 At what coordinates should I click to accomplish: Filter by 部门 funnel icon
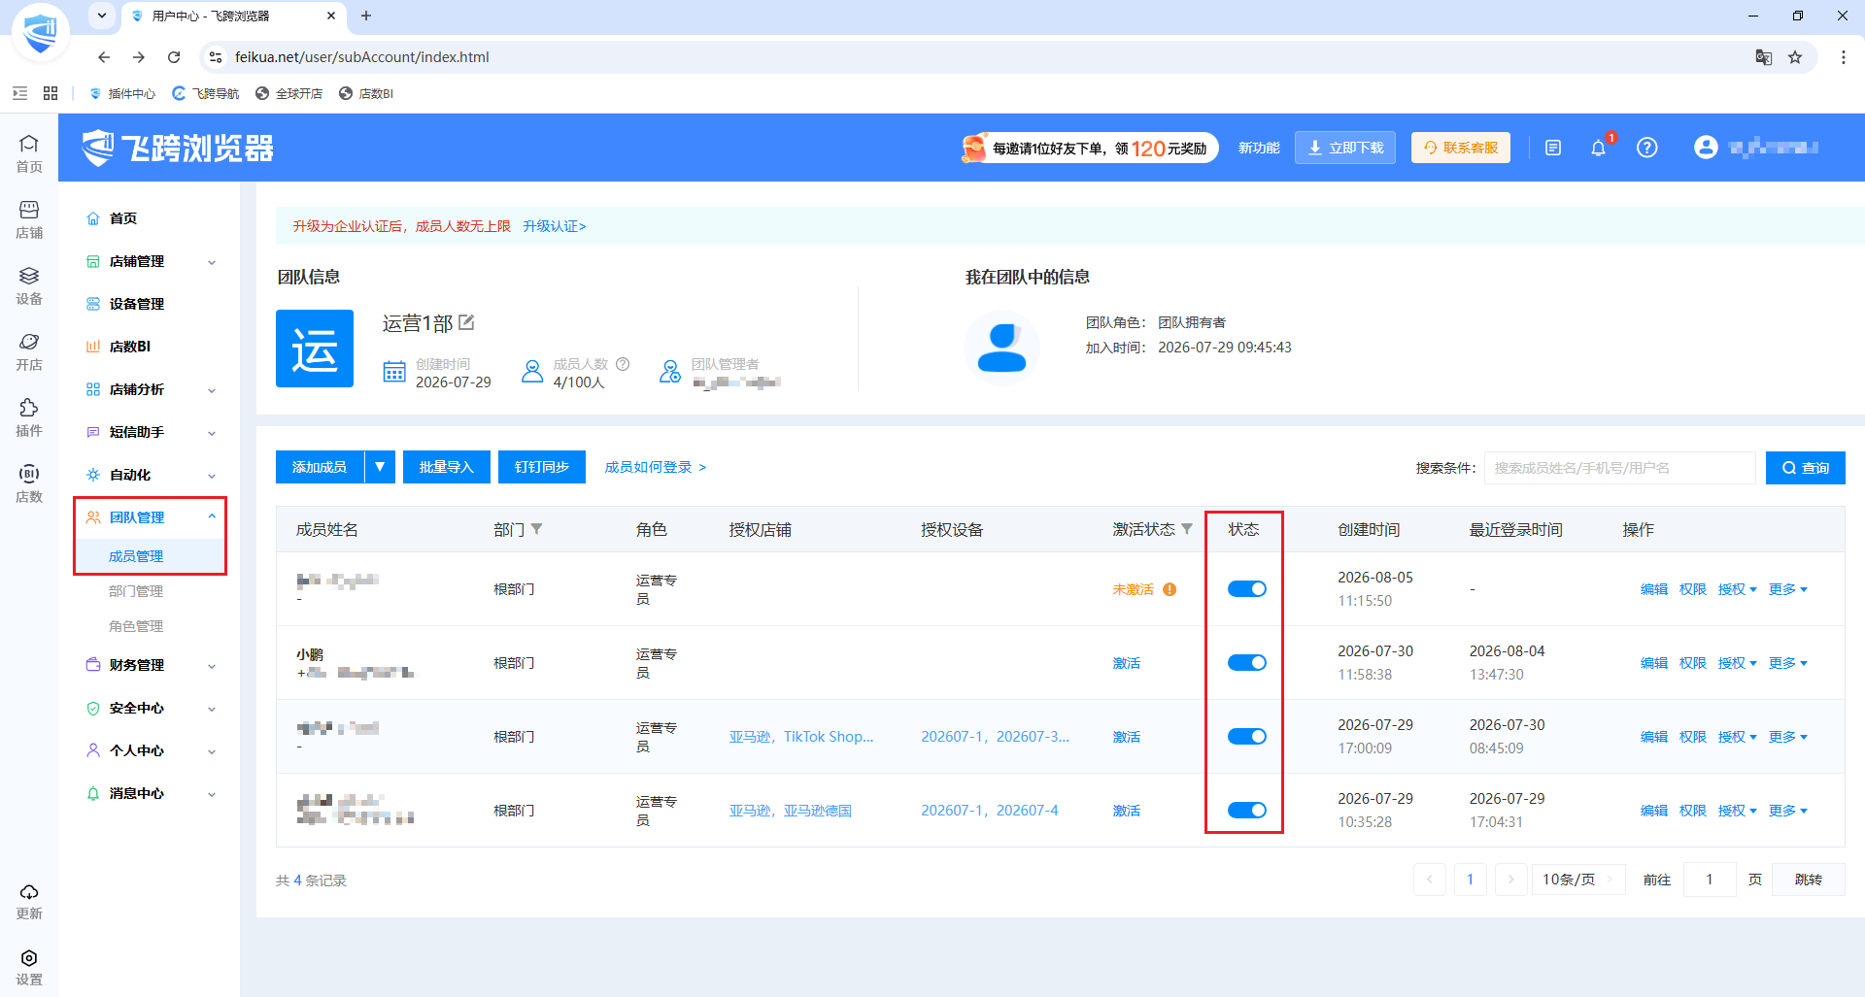[537, 529]
